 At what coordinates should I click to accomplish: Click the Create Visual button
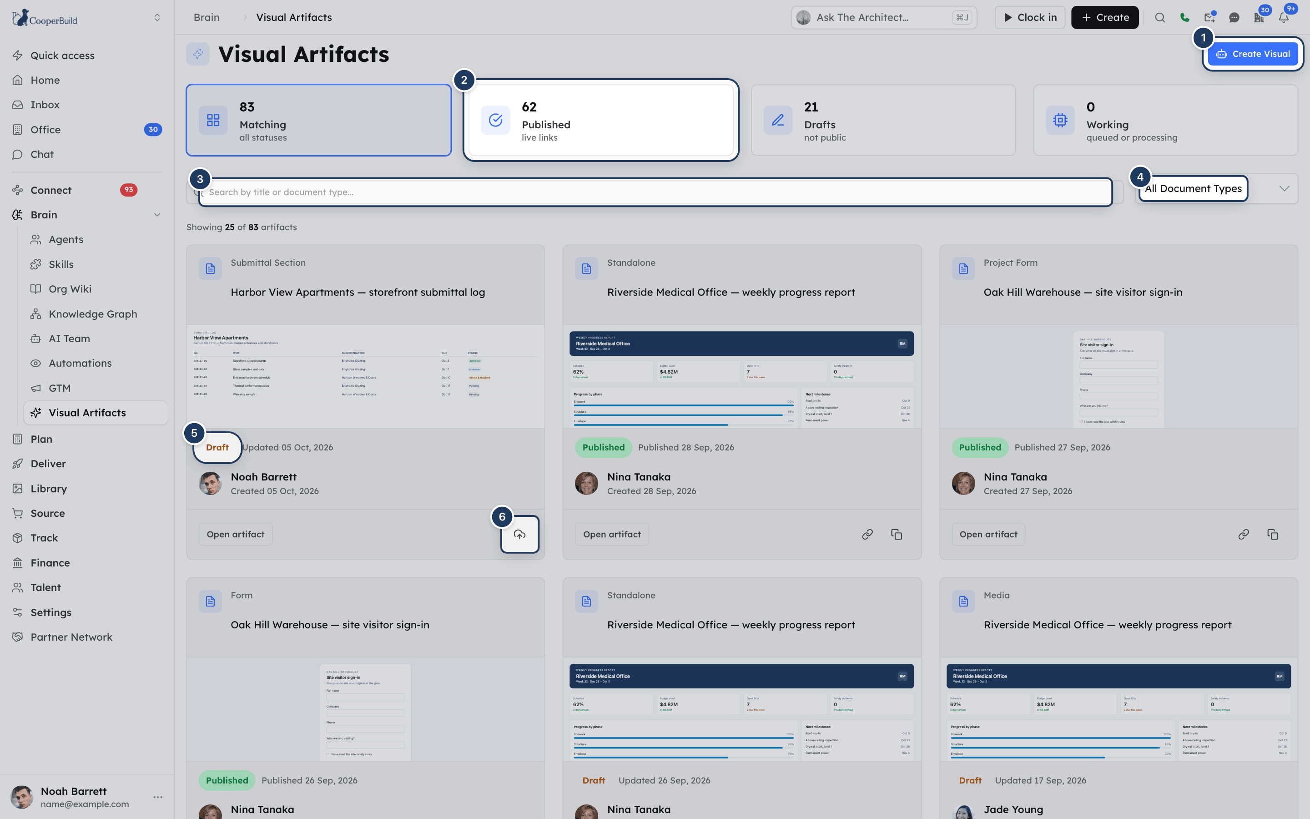coord(1253,54)
